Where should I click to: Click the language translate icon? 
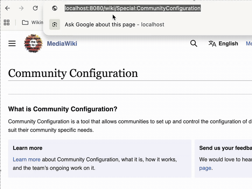[212, 43]
